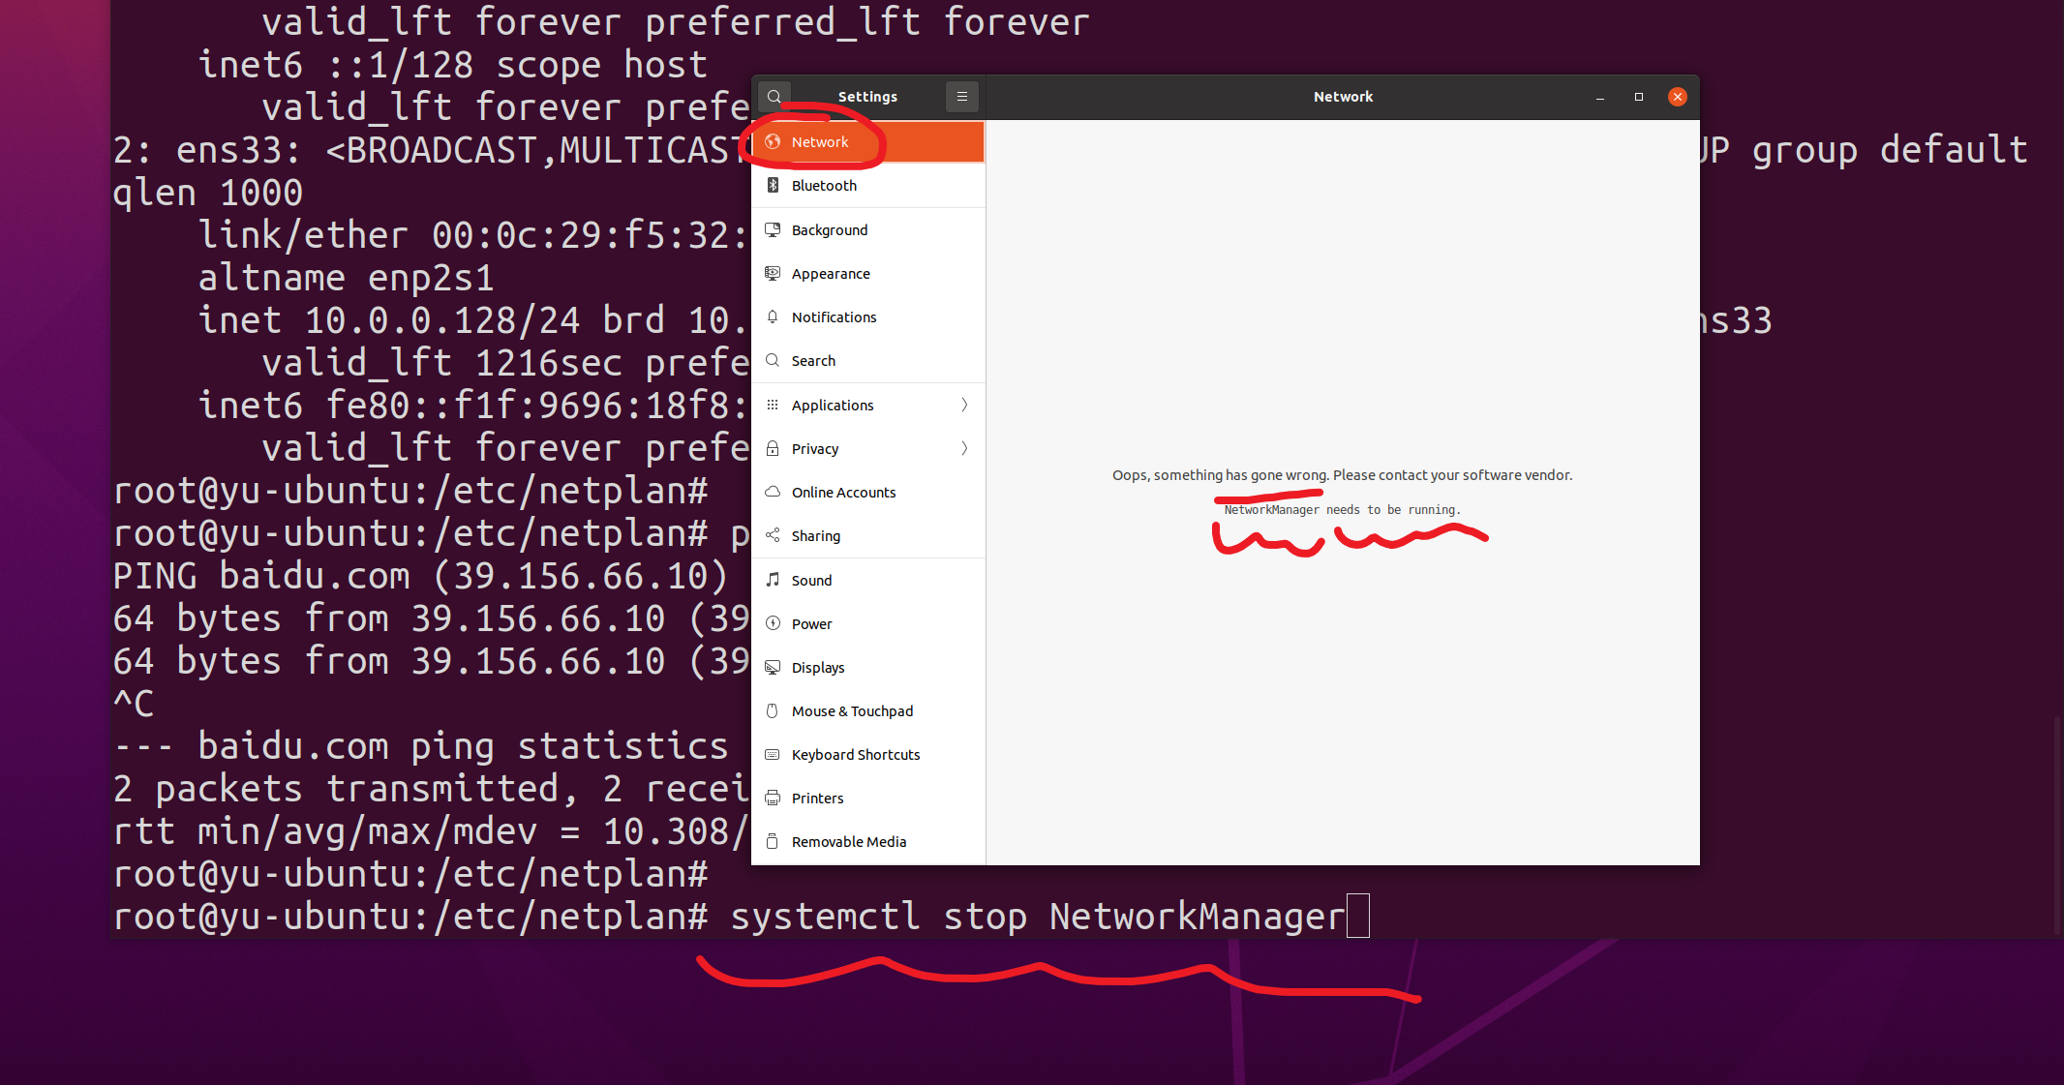2064x1085 pixels.
Task: Open the Keyboard Shortcuts panel
Action: click(868, 755)
